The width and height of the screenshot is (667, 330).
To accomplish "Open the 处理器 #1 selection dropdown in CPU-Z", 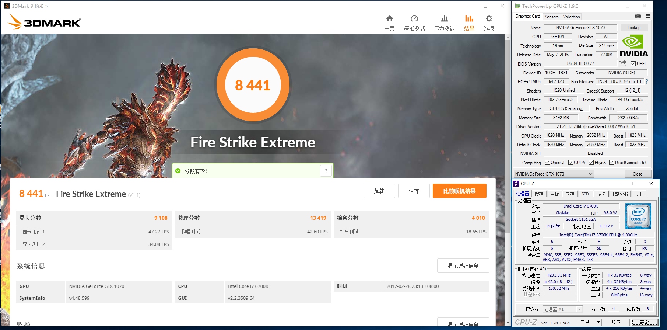I will [562, 309].
